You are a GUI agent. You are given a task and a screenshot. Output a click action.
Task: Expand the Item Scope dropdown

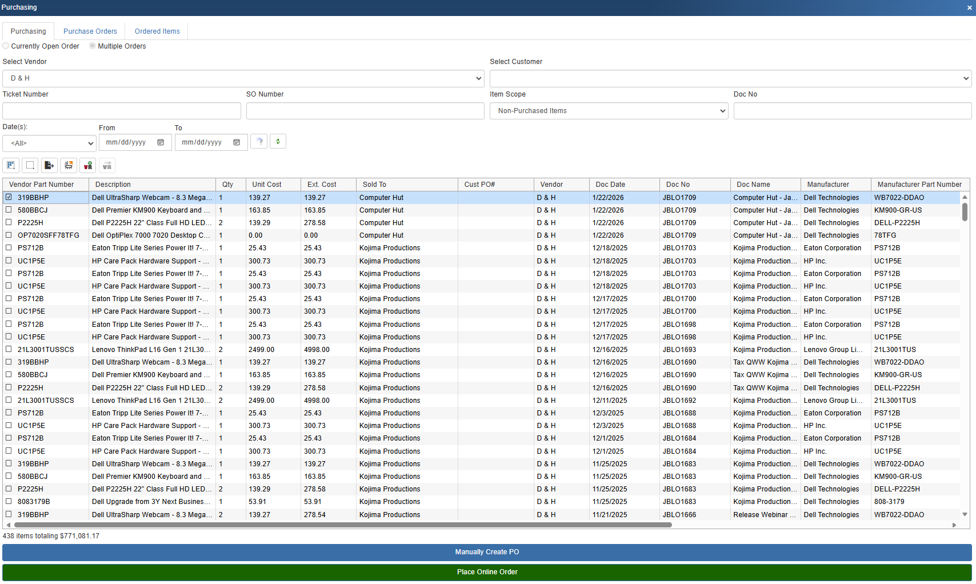tap(609, 111)
